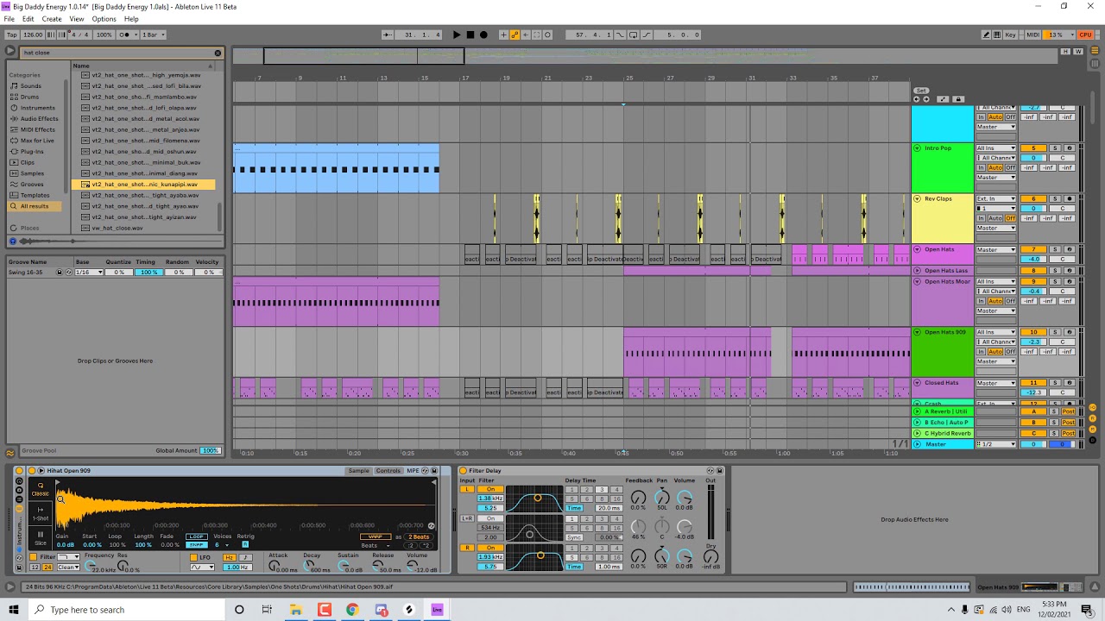Click the Stop transport button
Image resolution: width=1105 pixels, height=621 pixels.
pos(470,34)
